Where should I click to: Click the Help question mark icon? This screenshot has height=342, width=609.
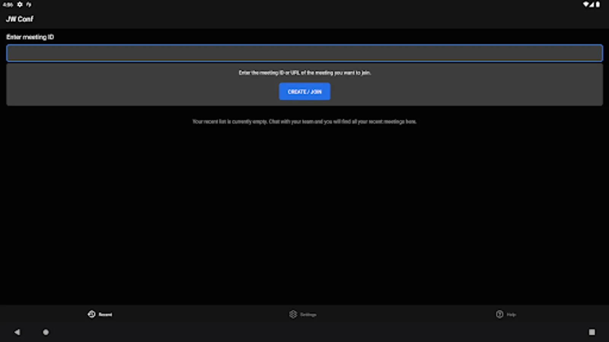click(x=499, y=314)
